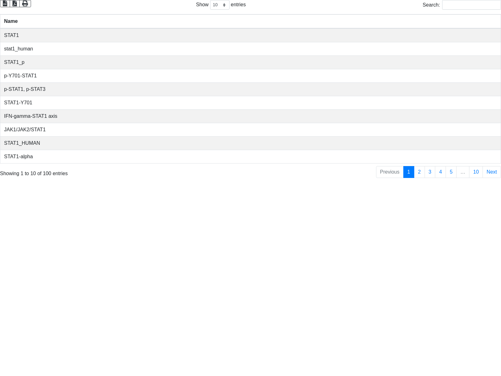The height and width of the screenshot is (376, 501).
Task: Select the STAT1-alpha row
Action: [x=18, y=157]
